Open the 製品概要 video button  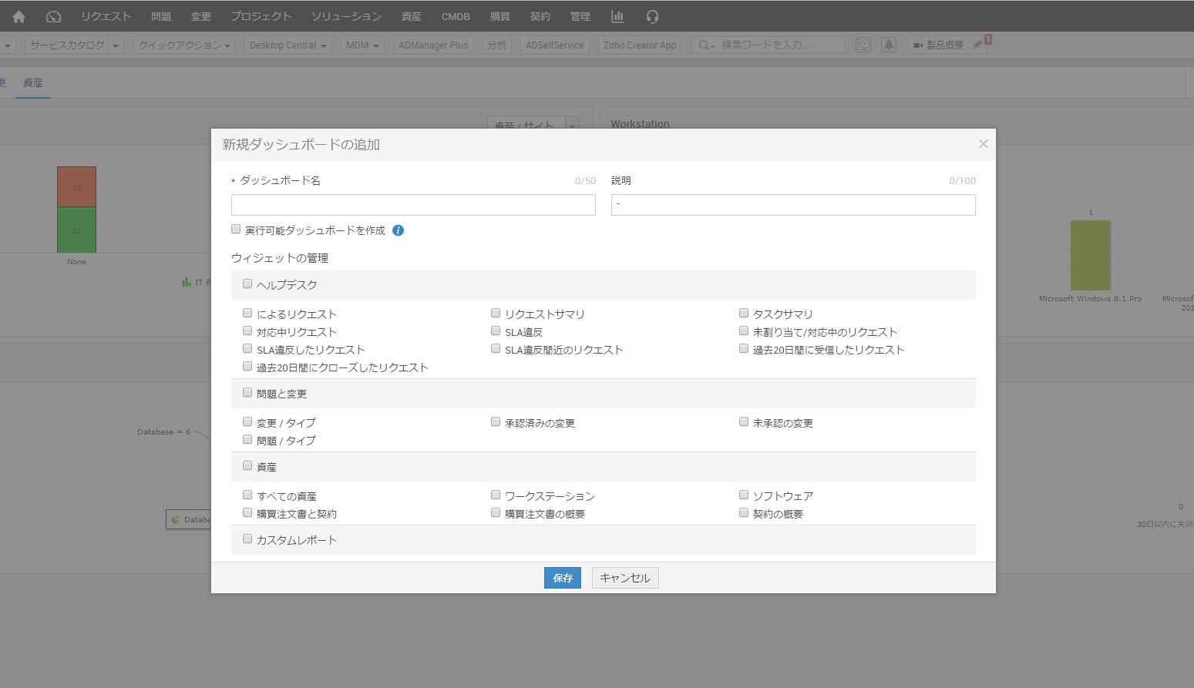coord(938,45)
